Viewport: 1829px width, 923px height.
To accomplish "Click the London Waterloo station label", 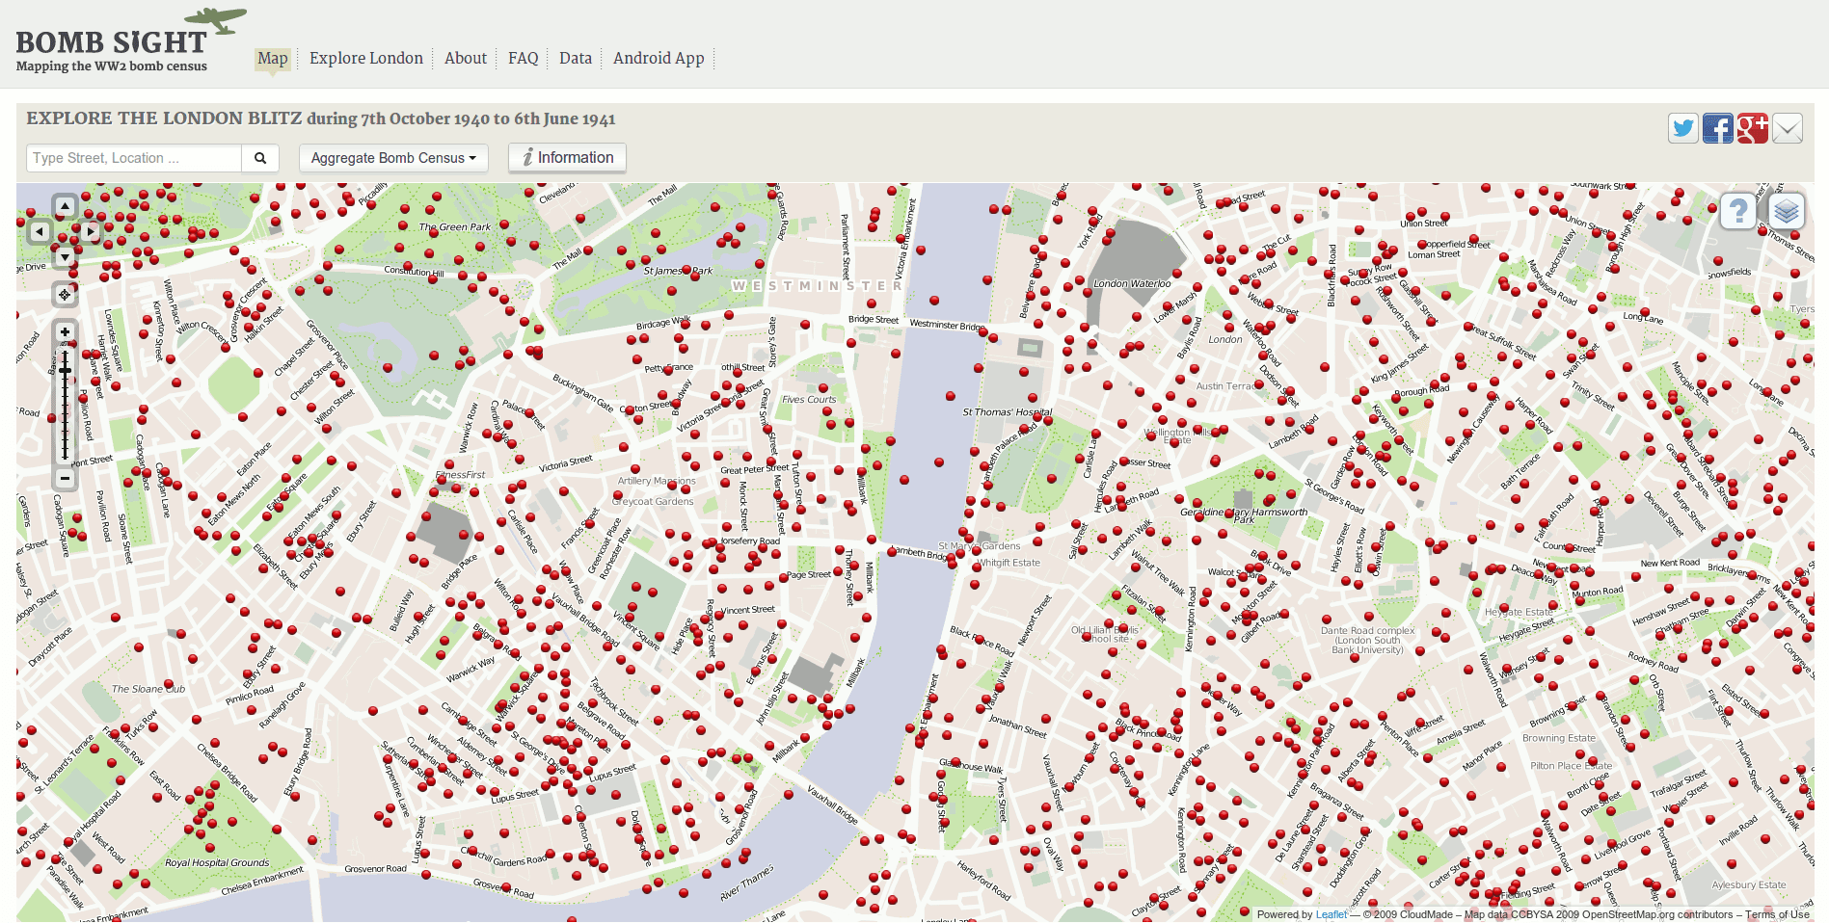I will (1132, 283).
